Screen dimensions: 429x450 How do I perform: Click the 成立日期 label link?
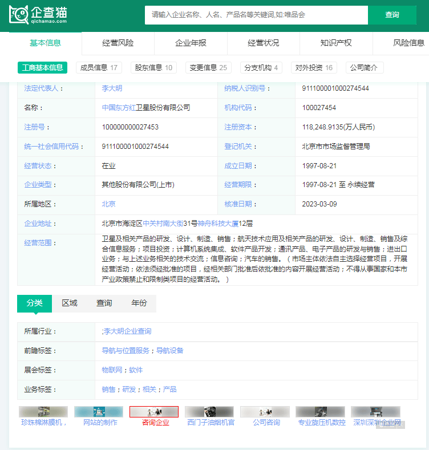pos(238,166)
